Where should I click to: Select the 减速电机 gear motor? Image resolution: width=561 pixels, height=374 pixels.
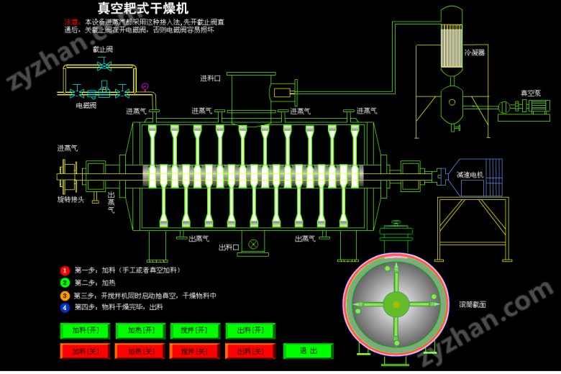(x=474, y=175)
